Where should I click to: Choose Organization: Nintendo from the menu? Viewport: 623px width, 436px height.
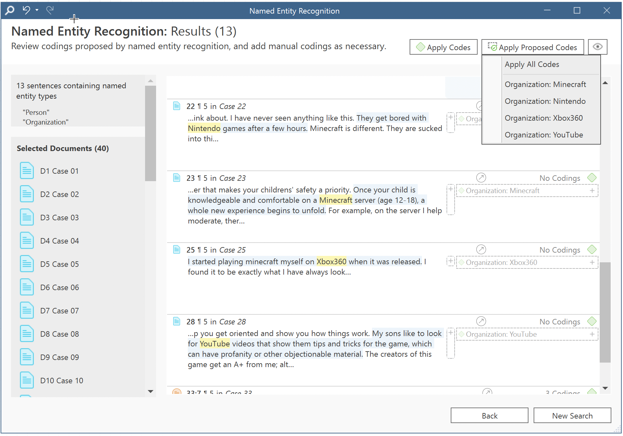(545, 101)
